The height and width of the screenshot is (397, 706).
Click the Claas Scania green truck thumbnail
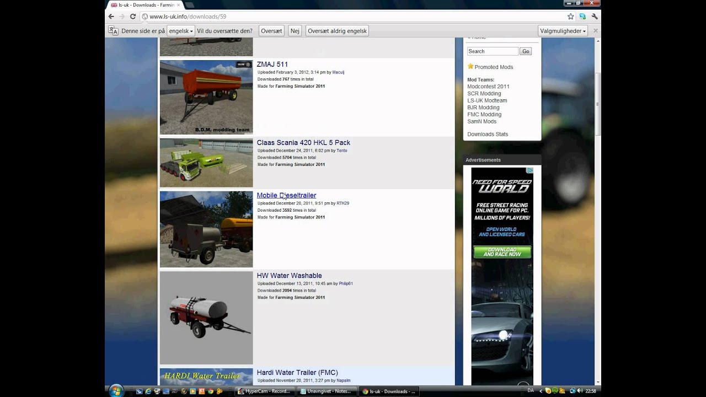point(206,163)
